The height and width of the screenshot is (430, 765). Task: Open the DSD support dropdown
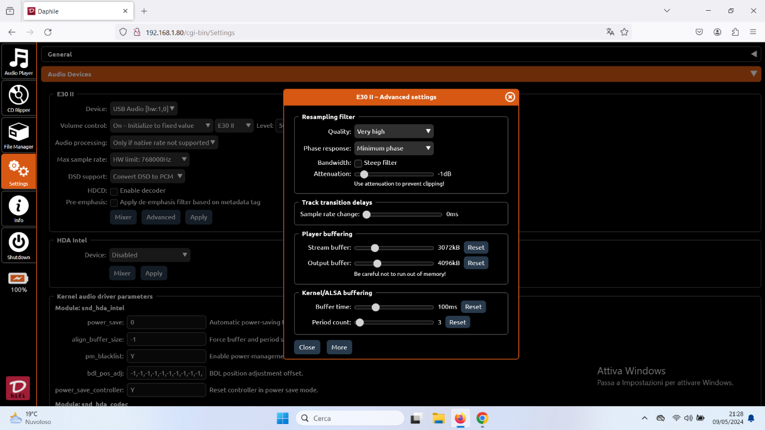click(147, 176)
